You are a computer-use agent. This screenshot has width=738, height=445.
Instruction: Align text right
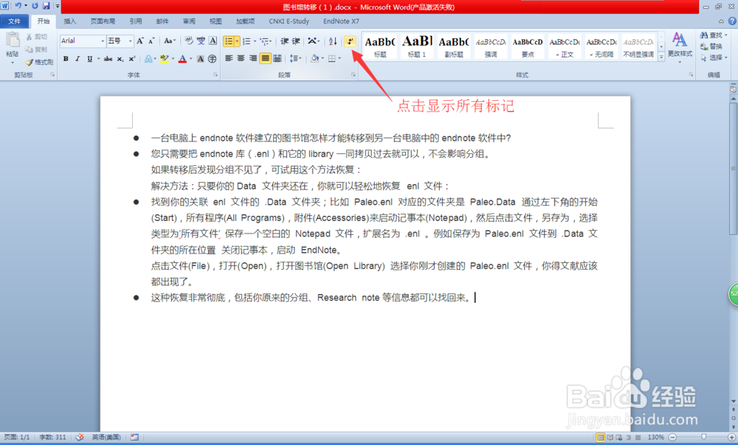(252, 59)
